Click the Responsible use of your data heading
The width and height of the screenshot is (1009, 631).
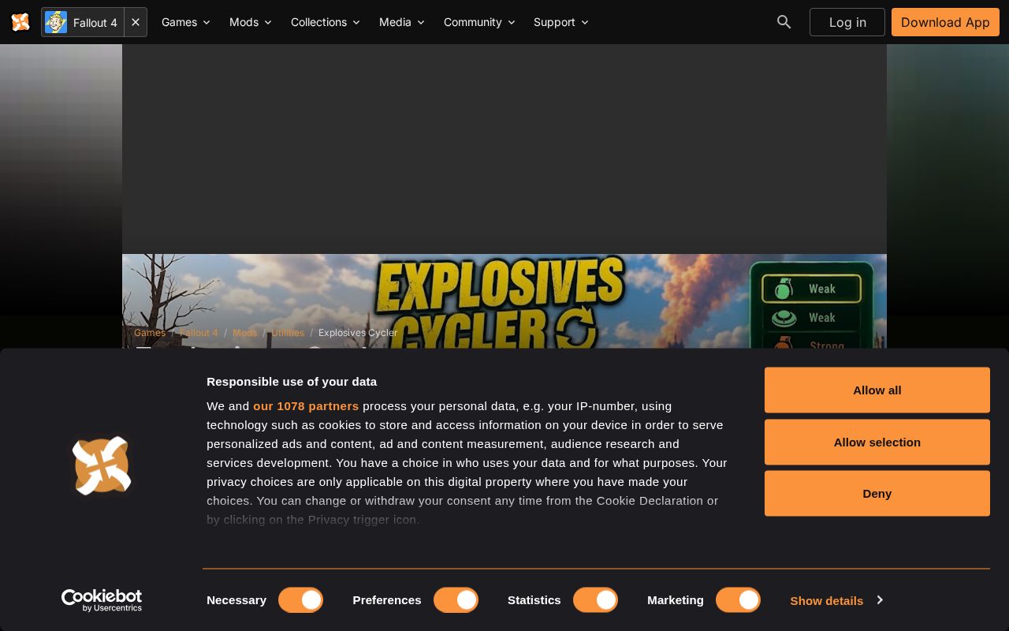click(292, 381)
